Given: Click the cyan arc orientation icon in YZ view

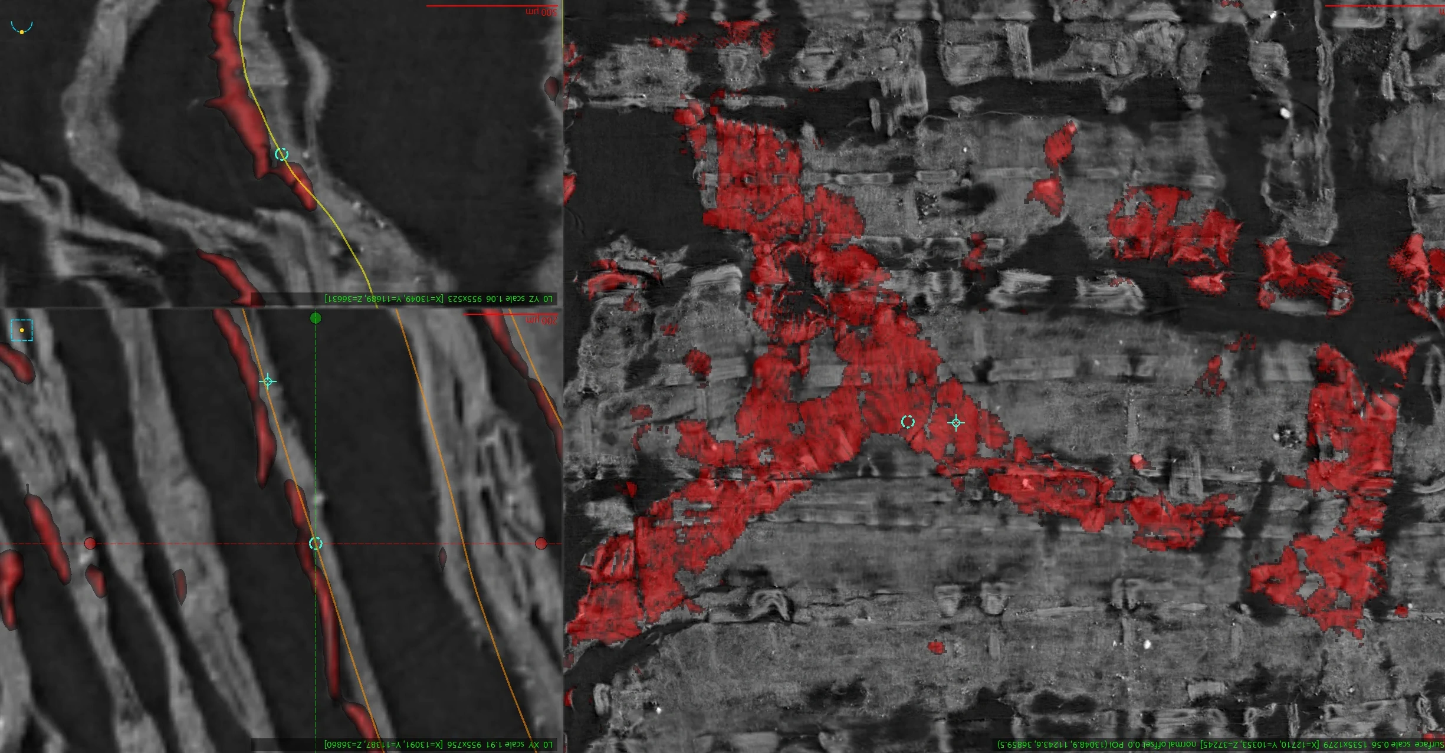Looking at the screenshot, I should click(22, 27).
